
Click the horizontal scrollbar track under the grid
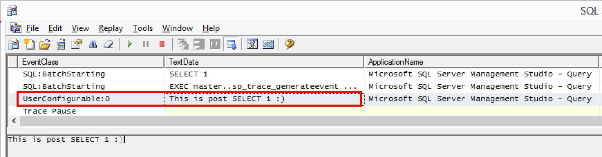click(310, 121)
